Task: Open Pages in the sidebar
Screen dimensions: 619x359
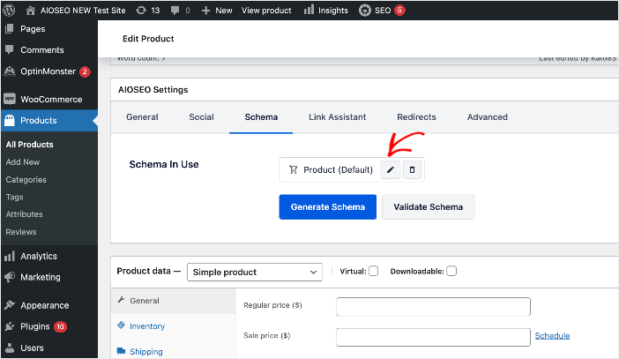Action: pyautogui.click(x=33, y=29)
